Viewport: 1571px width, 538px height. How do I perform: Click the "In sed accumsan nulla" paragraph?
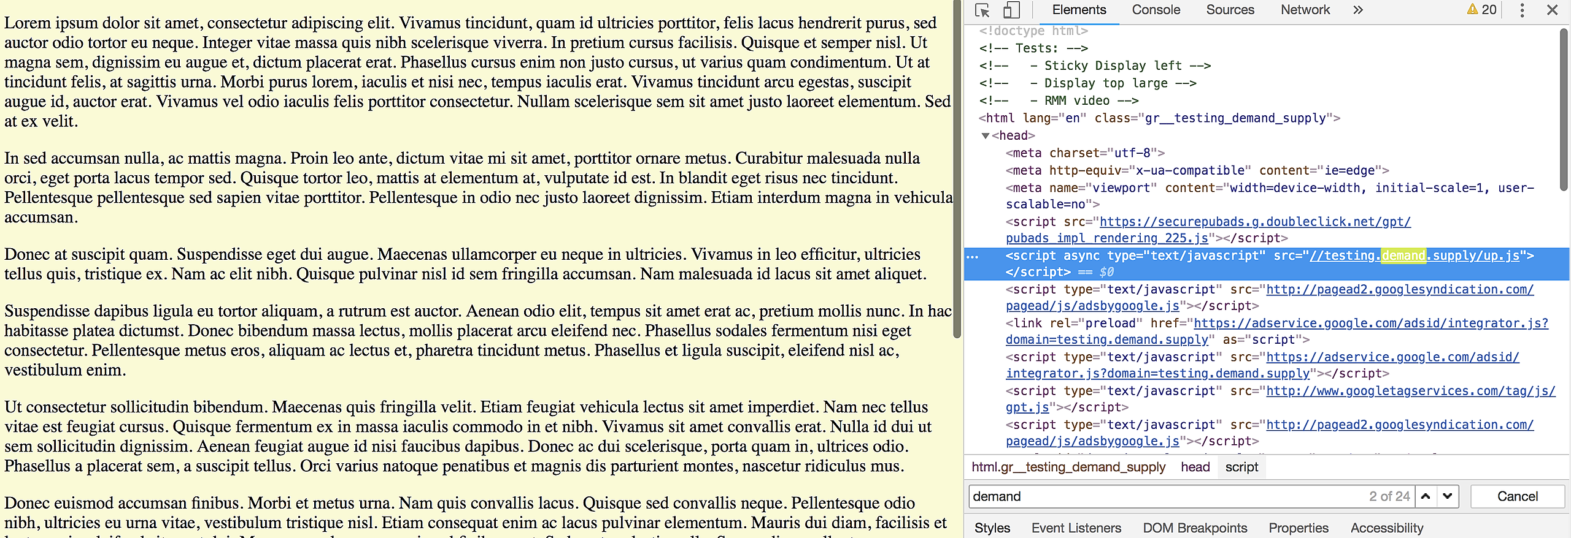click(479, 188)
